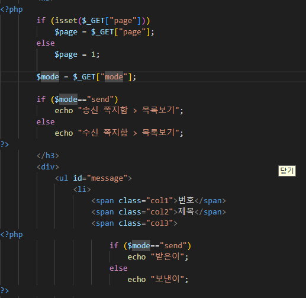Viewport: 306px width, 298px height.
Task: Click the ?> closing tag above </h3>
Action: click(x=5, y=145)
